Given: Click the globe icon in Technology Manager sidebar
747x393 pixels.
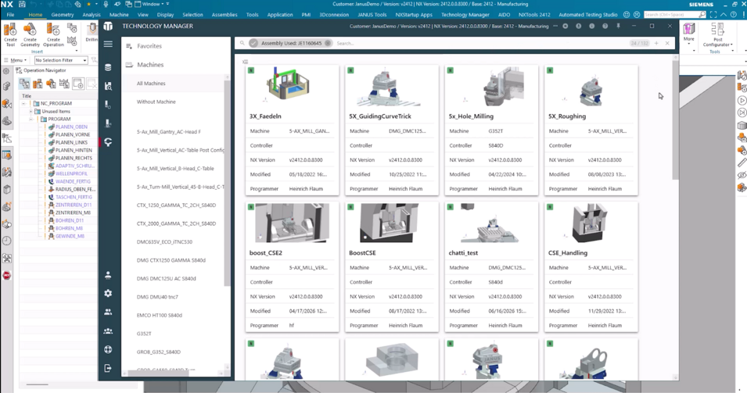Looking at the screenshot, I should 108,349.
